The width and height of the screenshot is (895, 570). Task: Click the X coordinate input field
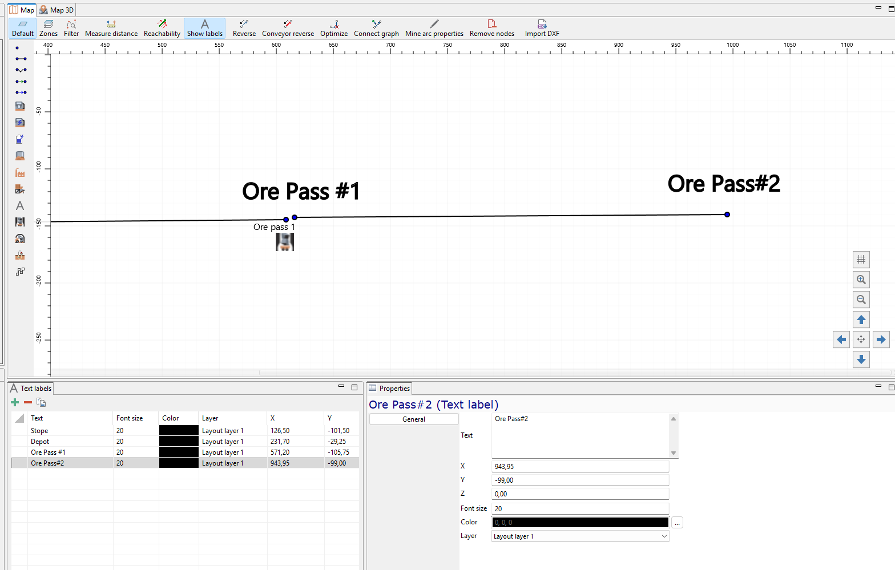[x=580, y=467]
